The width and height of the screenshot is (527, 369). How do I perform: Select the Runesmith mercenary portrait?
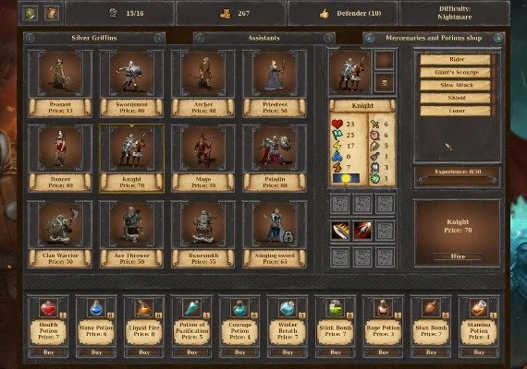(x=203, y=224)
